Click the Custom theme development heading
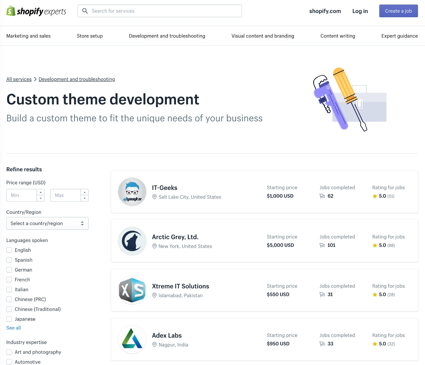Screen dimensions: 425x365 (103, 99)
